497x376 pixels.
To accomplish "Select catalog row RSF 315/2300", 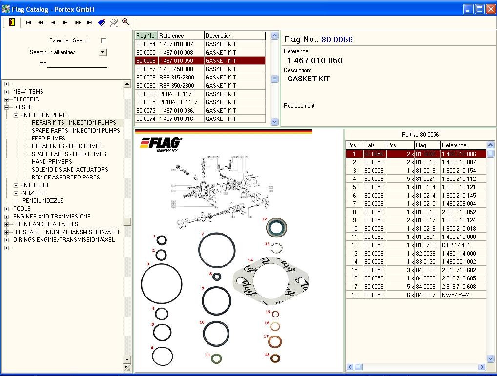I will tap(200, 77).
